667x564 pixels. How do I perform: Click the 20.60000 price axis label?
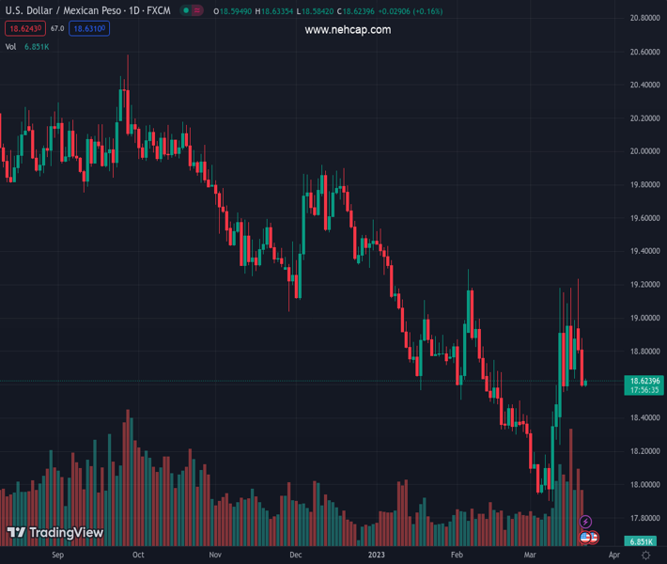click(644, 52)
